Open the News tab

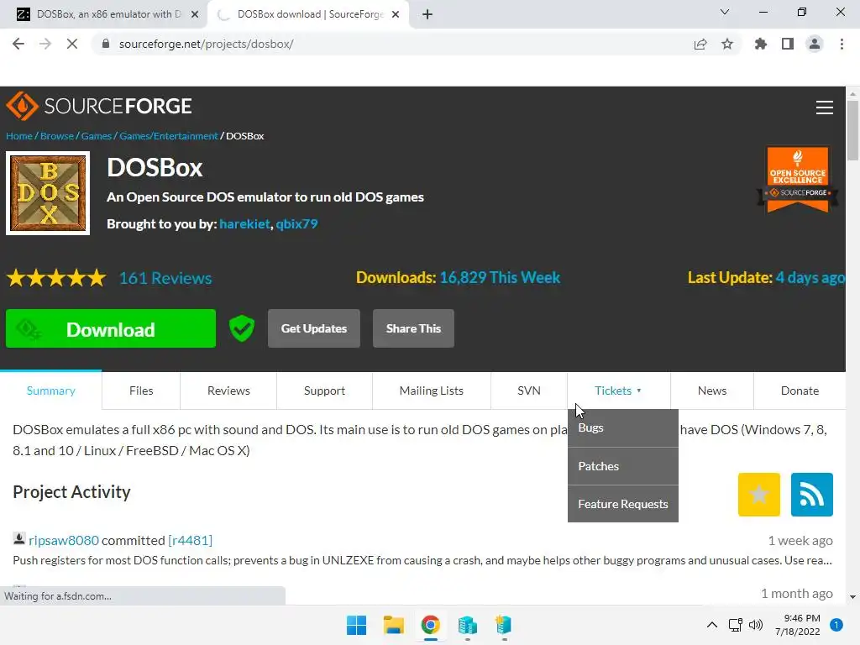click(712, 391)
